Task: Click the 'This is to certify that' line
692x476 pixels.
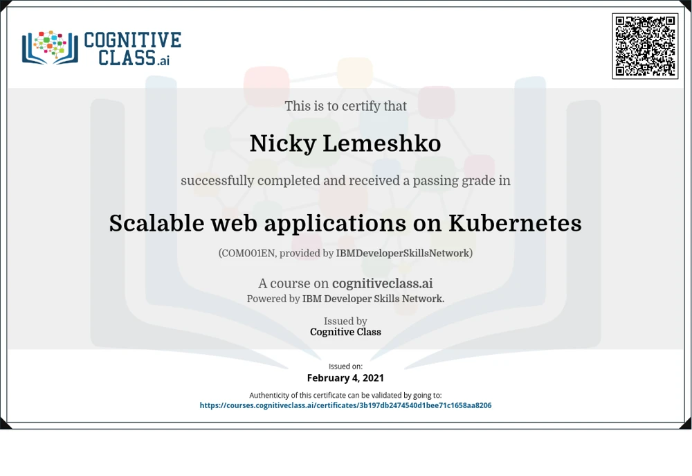Action: click(x=345, y=106)
